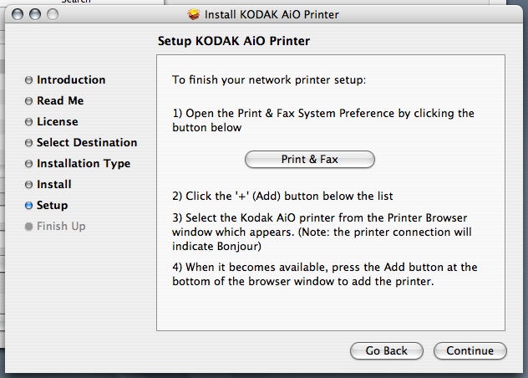This screenshot has width=528, height=378.
Task: Close the installer window with red button
Action: click(x=18, y=15)
